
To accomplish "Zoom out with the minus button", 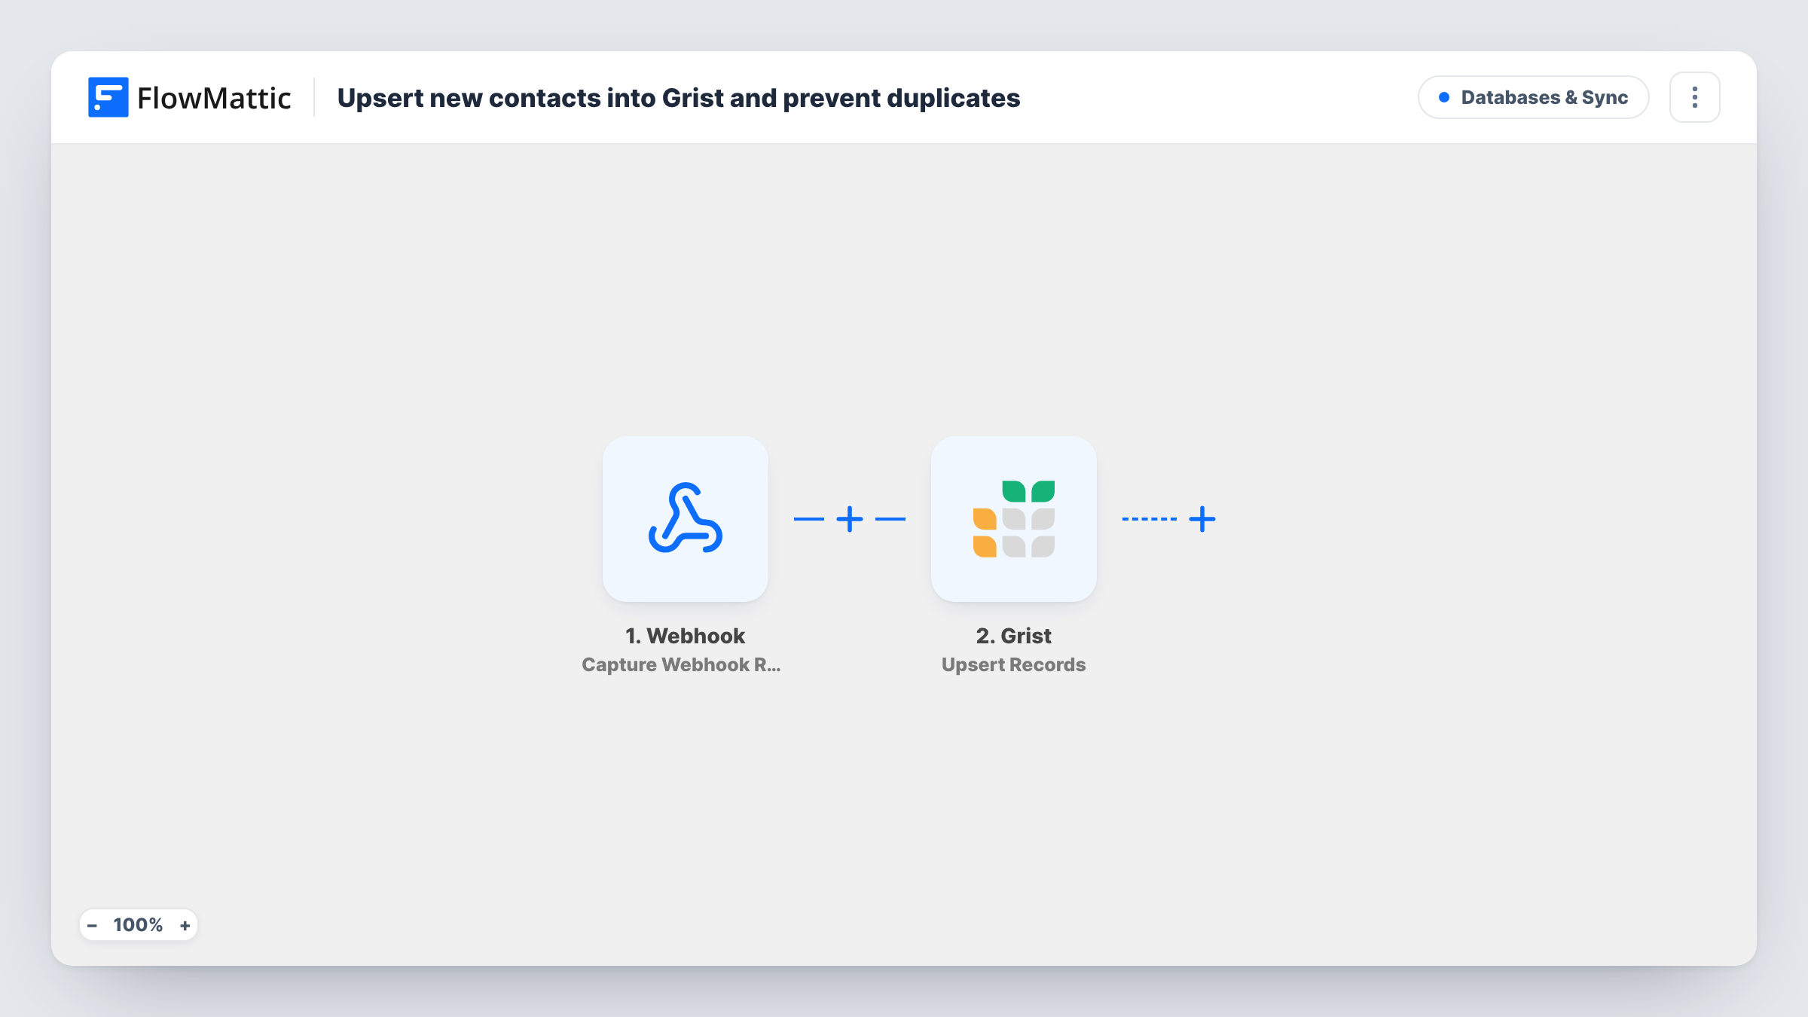I will tap(92, 925).
